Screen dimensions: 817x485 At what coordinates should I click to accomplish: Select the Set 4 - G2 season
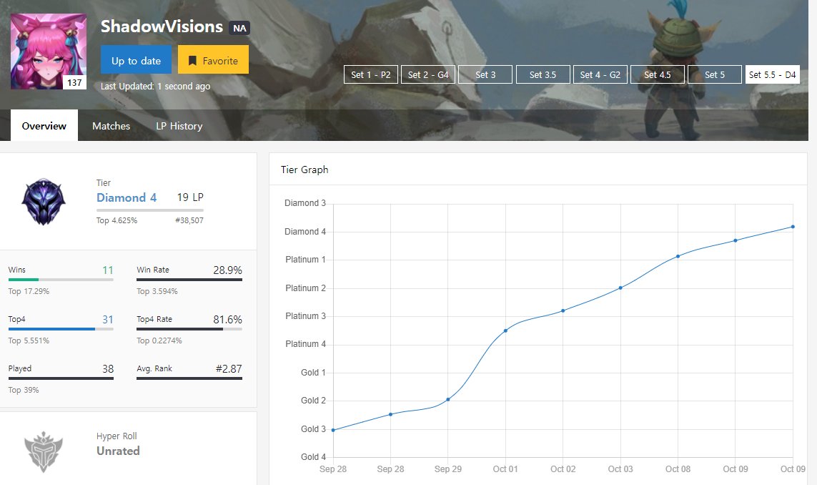[600, 74]
